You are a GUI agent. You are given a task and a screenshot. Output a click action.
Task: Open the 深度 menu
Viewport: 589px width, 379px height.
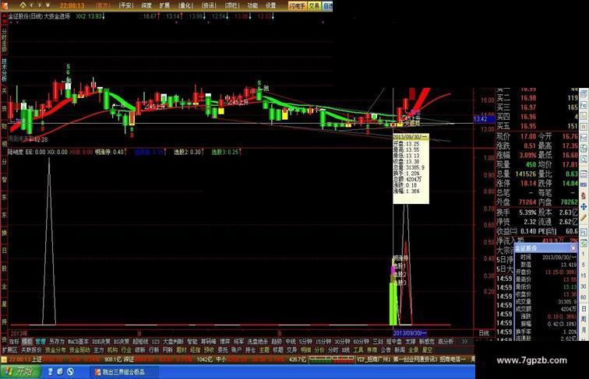[x=146, y=5]
